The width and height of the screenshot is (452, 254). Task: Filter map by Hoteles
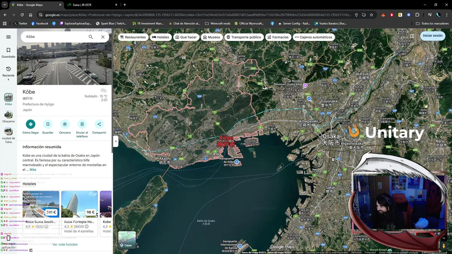(x=161, y=37)
